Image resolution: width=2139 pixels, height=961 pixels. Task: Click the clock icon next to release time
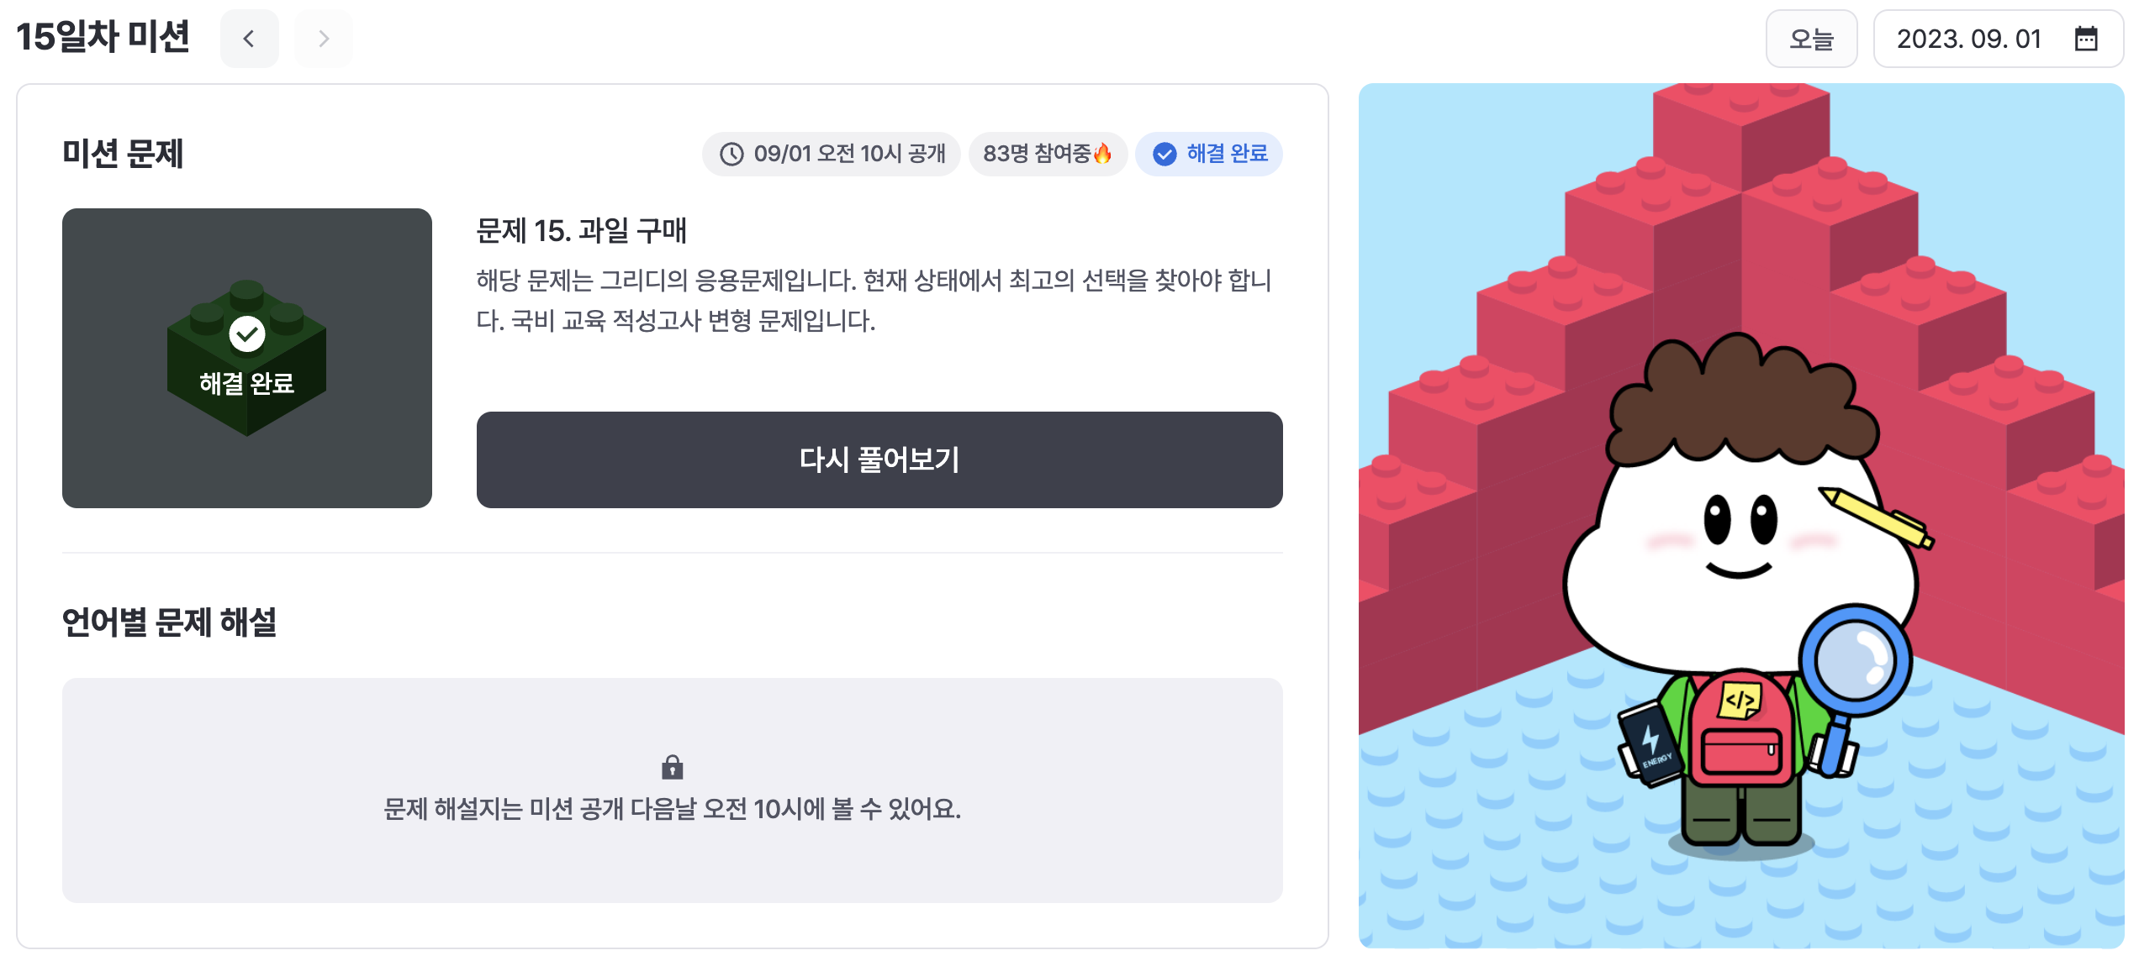[x=731, y=154]
